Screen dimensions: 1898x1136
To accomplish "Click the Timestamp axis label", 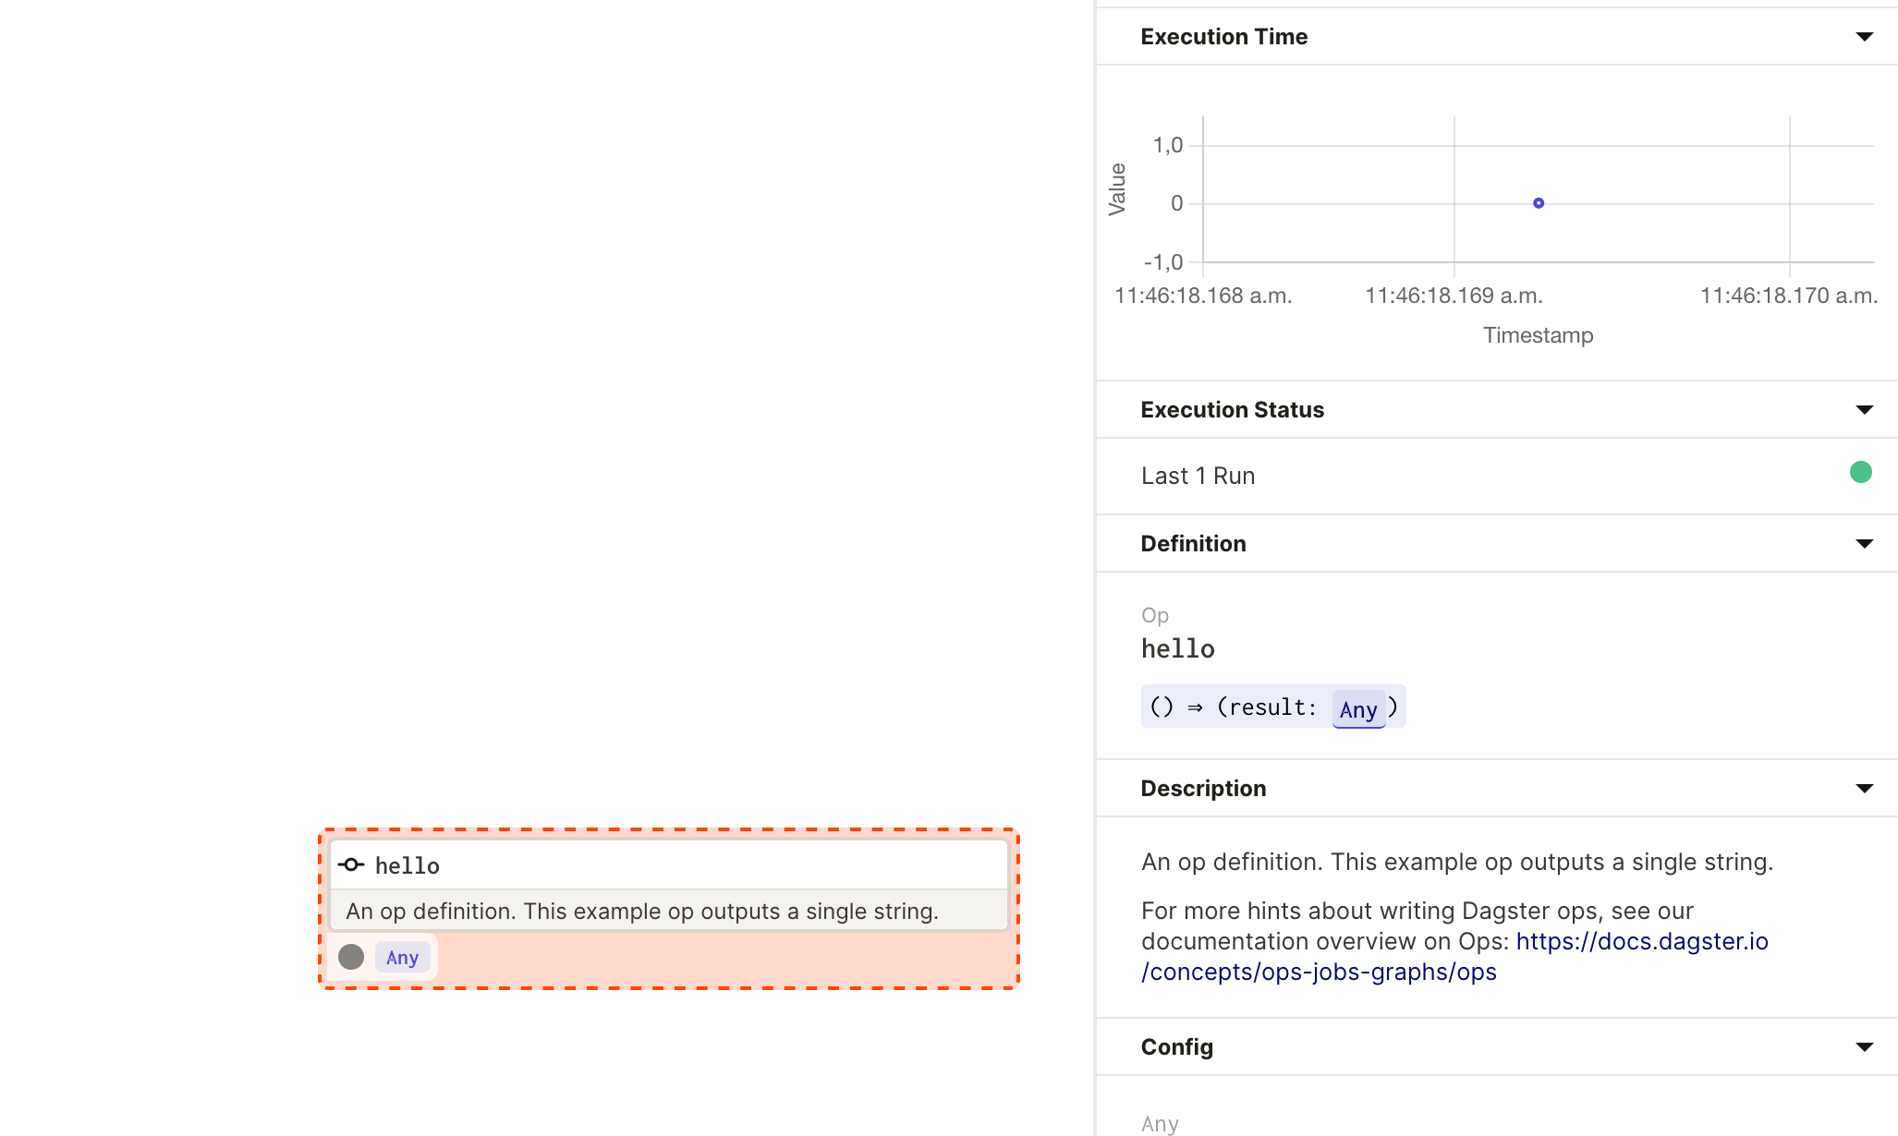I will tap(1538, 335).
